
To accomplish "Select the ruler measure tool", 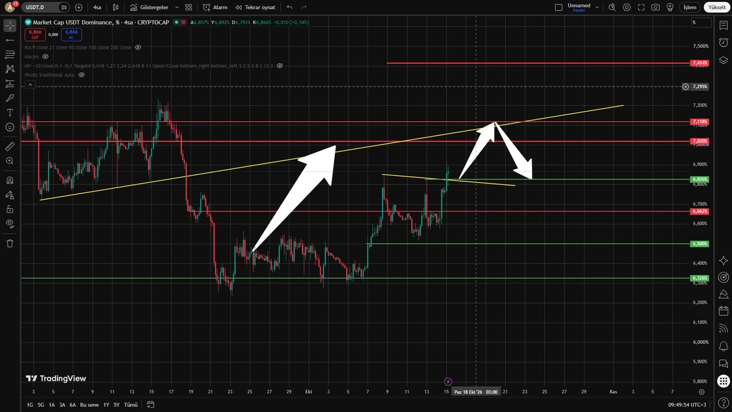I will click(10, 146).
